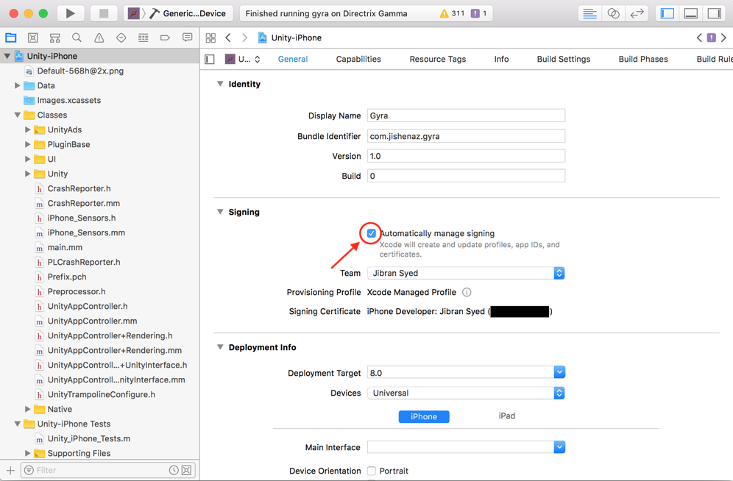Uncheck Automatically manage signing

[371, 233]
